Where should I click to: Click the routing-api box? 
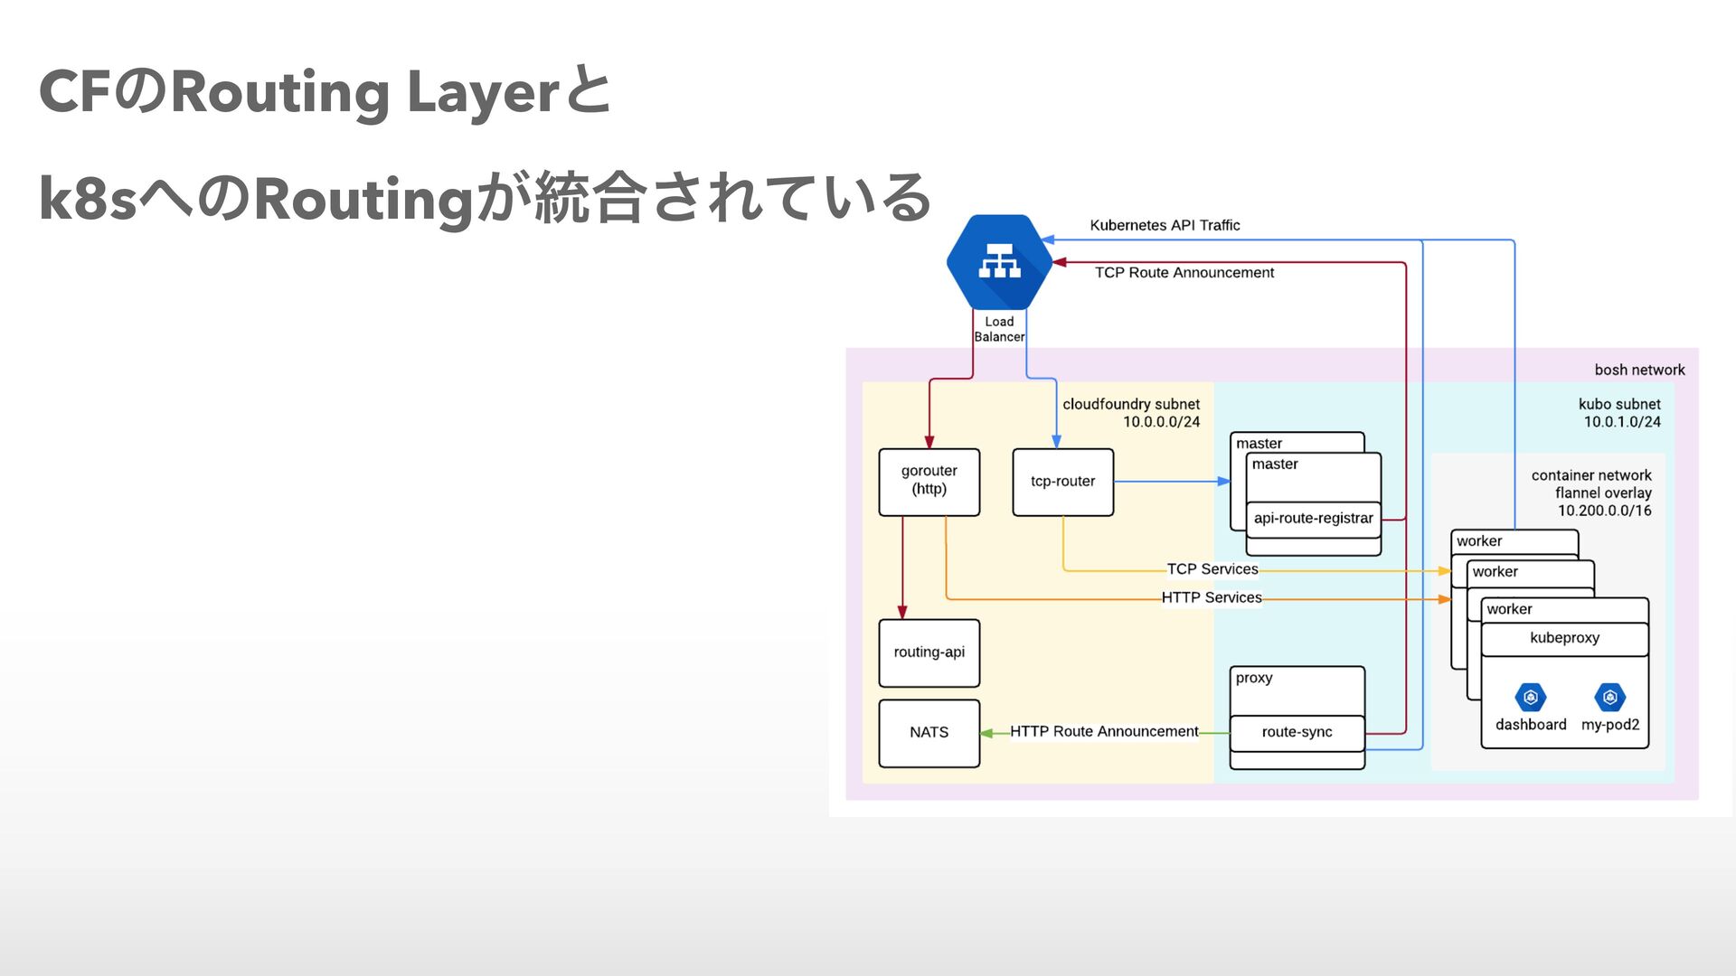click(929, 652)
